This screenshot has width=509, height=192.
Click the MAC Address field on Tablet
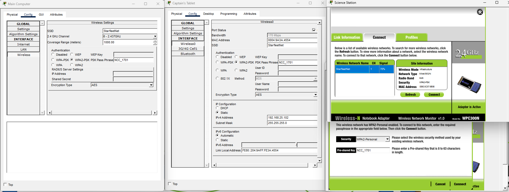point(292,40)
